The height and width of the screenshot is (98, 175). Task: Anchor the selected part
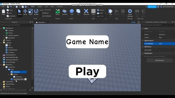101,16
